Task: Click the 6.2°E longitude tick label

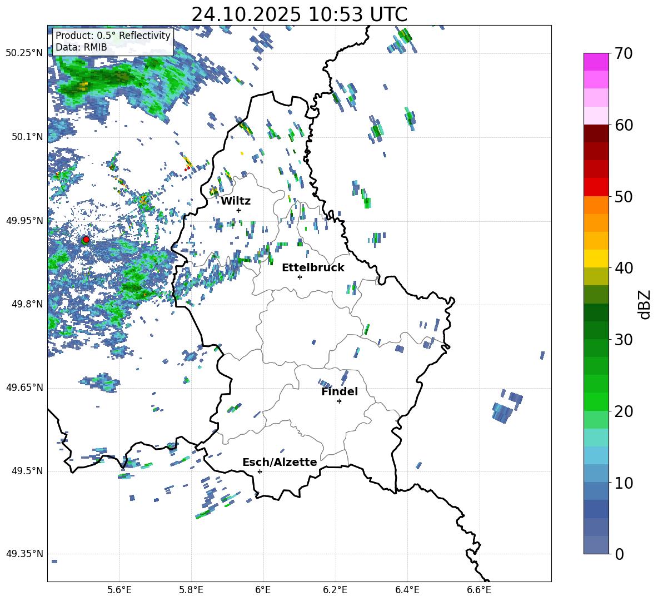Action: click(x=335, y=590)
